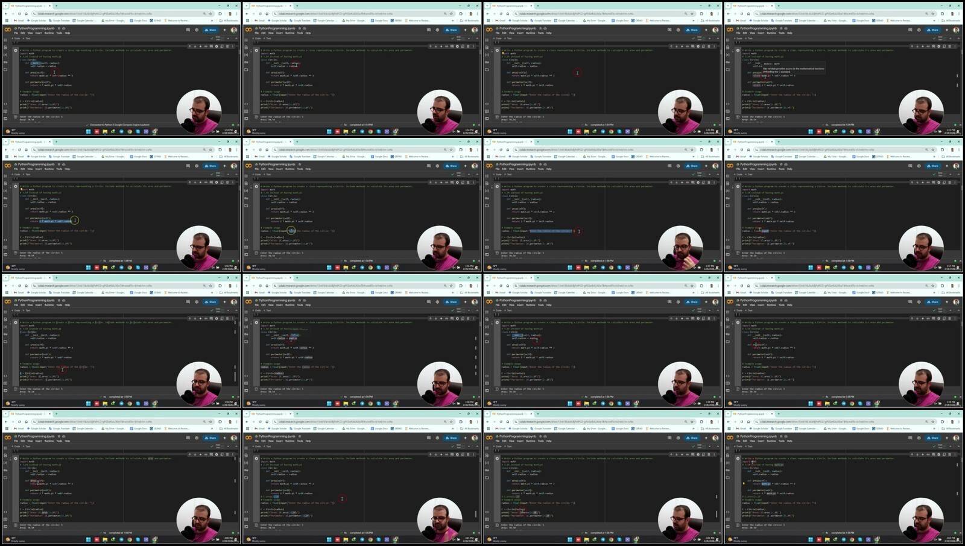This screenshot has width=965, height=546.
Task: Move the code cell up using the arrow icon
Action: click(189, 46)
